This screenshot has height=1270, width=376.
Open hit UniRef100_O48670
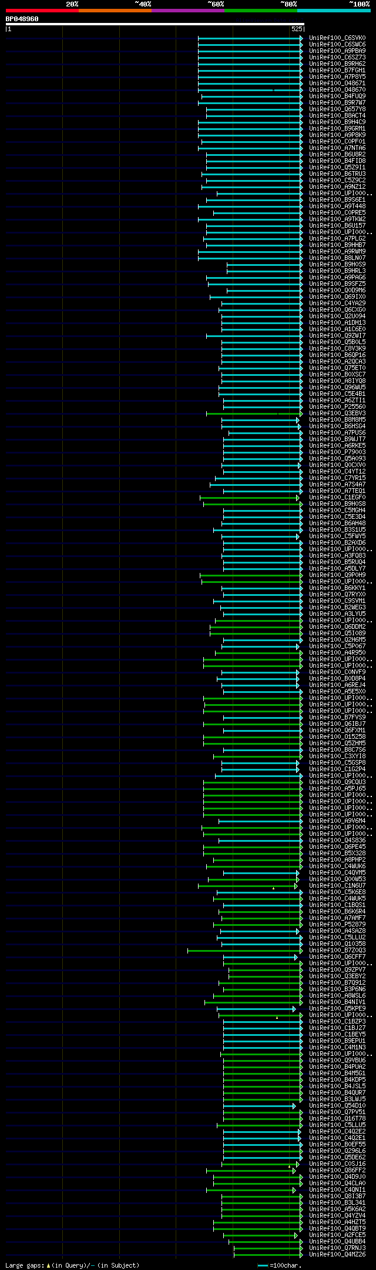337,90
